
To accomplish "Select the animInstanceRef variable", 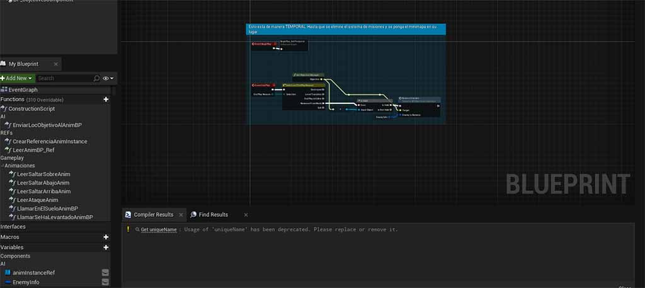I will point(34,273).
